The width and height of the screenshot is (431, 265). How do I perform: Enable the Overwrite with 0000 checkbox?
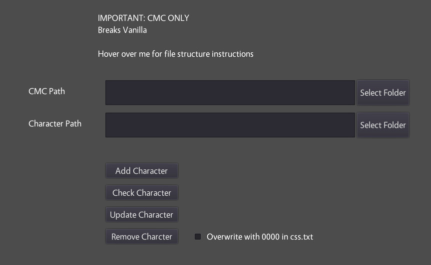(x=198, y=237)
